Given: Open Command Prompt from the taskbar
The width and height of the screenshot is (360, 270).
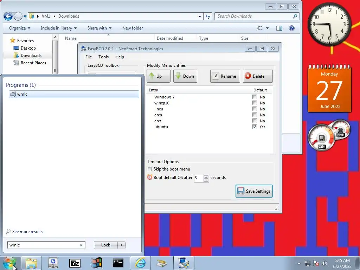Looking at the screenshot, I should [118, 263].
